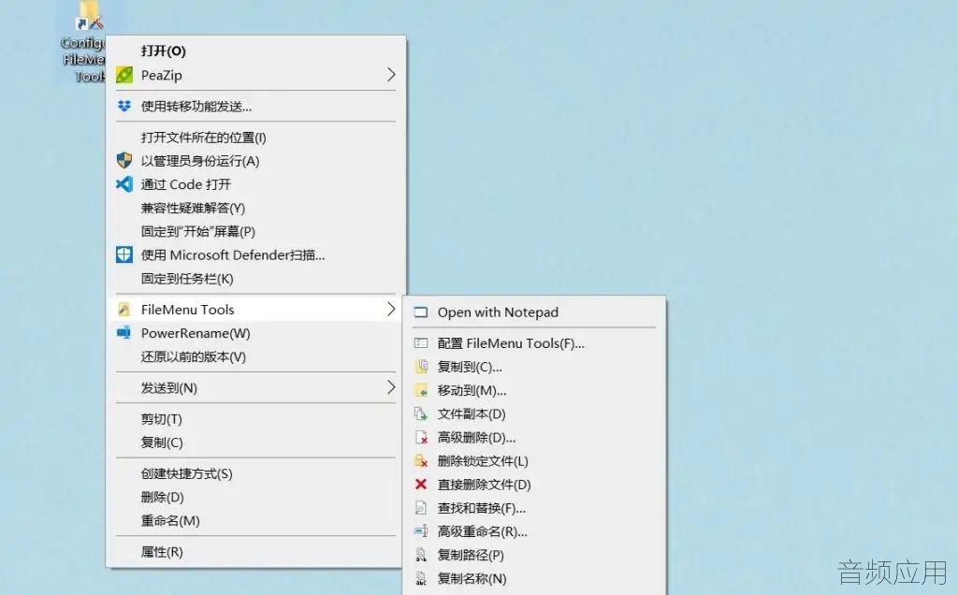Expand the FileMenu Tools submenu arrow
Viewport: 958px width, 595px height.
(391, 309)
